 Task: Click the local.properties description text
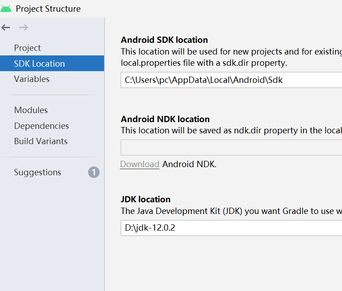point(204,63)
